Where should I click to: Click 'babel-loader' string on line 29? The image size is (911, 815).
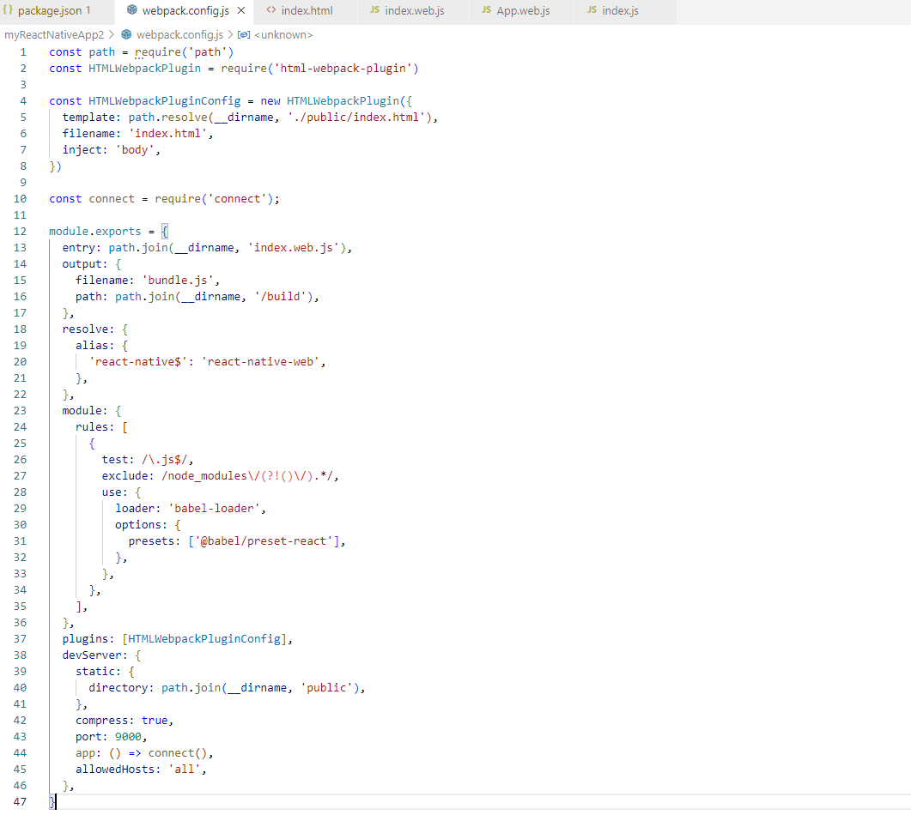pos(214,509)
